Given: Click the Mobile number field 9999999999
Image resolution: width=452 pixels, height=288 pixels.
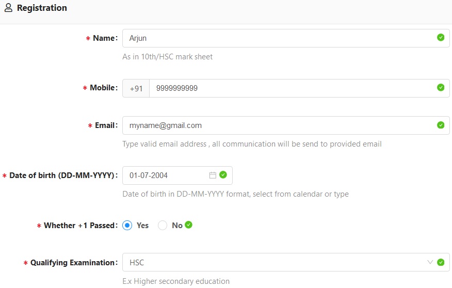Looking at the screenshot, I should (x=299, y=88).
